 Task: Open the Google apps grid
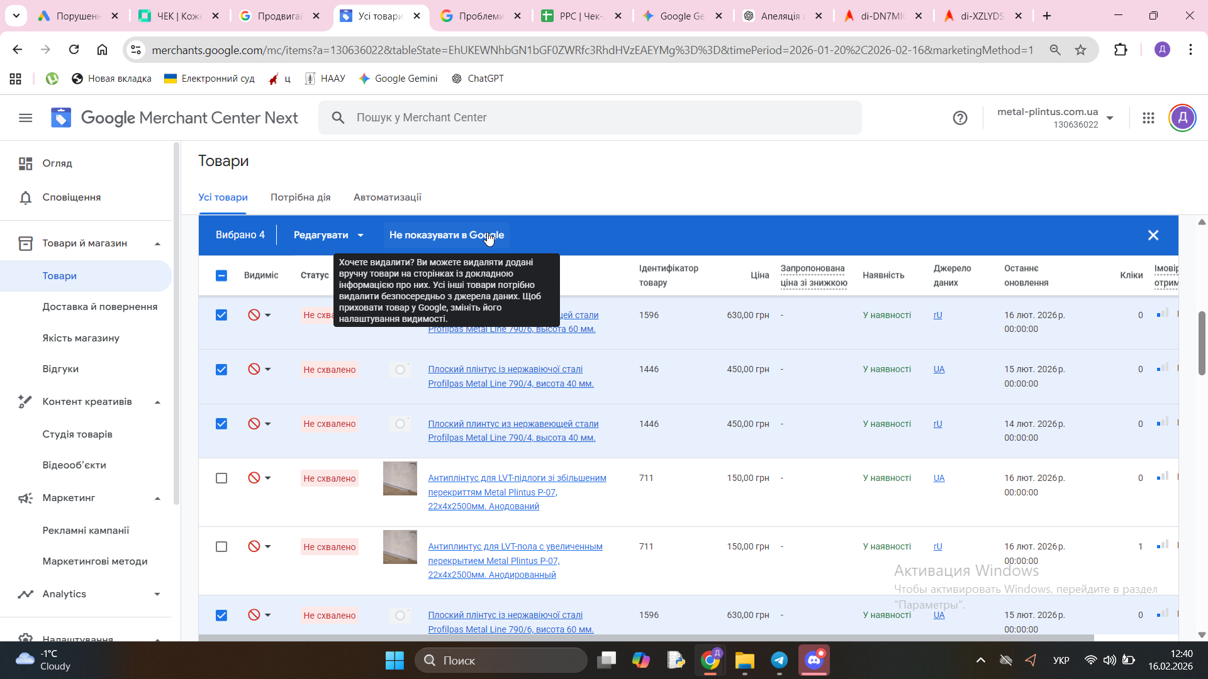tap(1148, 118)
